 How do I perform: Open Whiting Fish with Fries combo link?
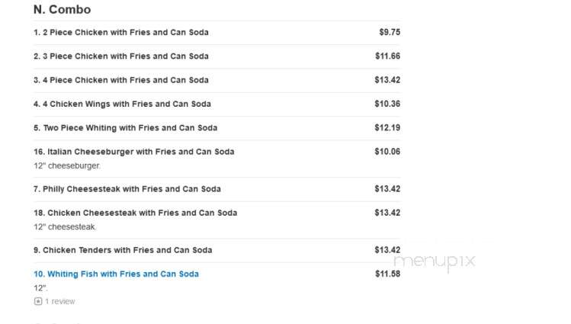click(116, 274)
